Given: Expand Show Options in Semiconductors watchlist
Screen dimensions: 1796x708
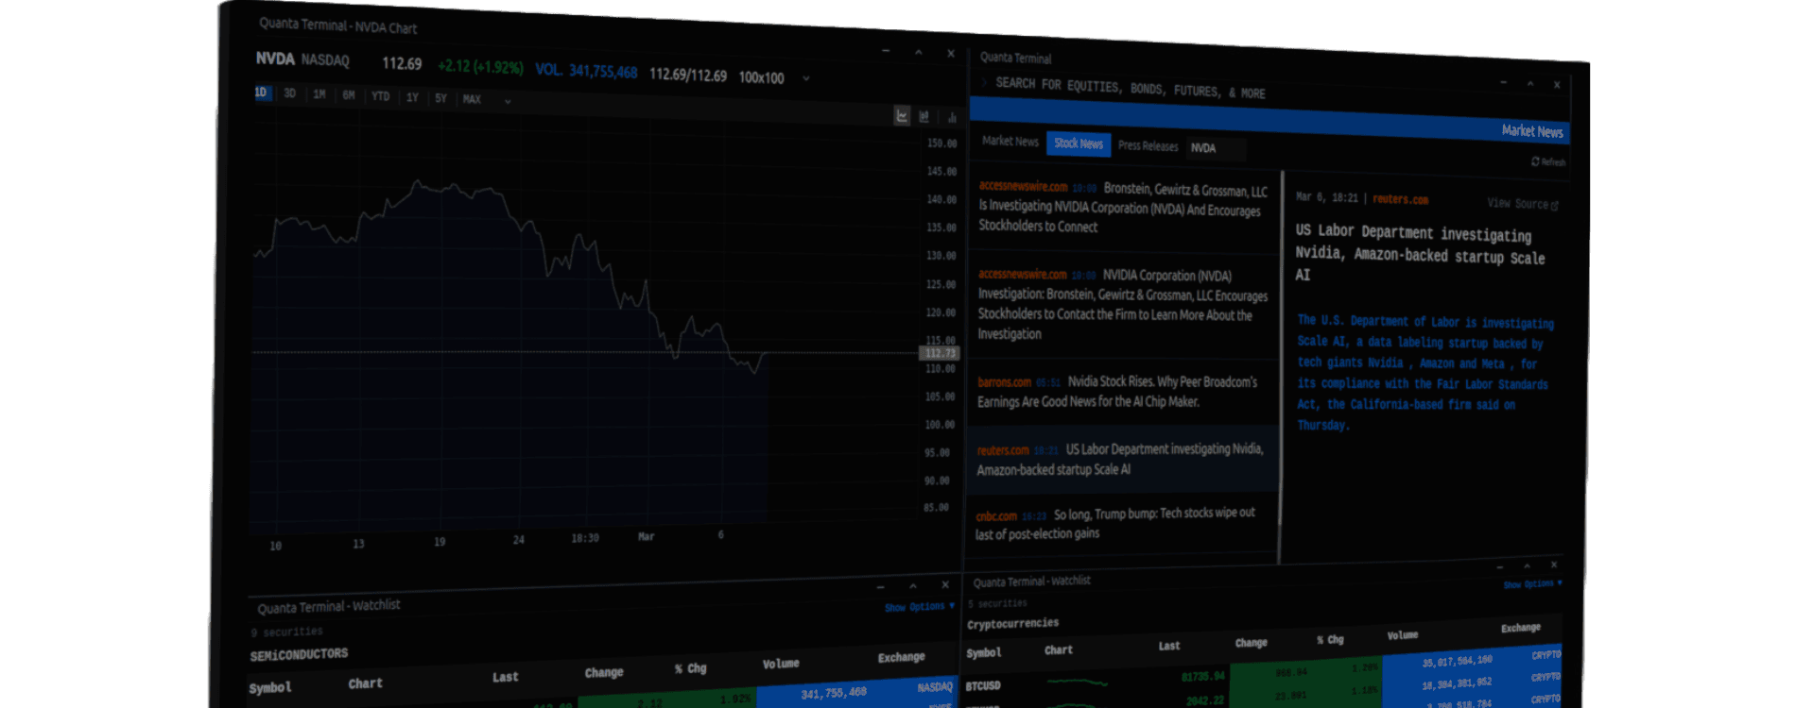Looking at the screenshot, I should [920, 607].
